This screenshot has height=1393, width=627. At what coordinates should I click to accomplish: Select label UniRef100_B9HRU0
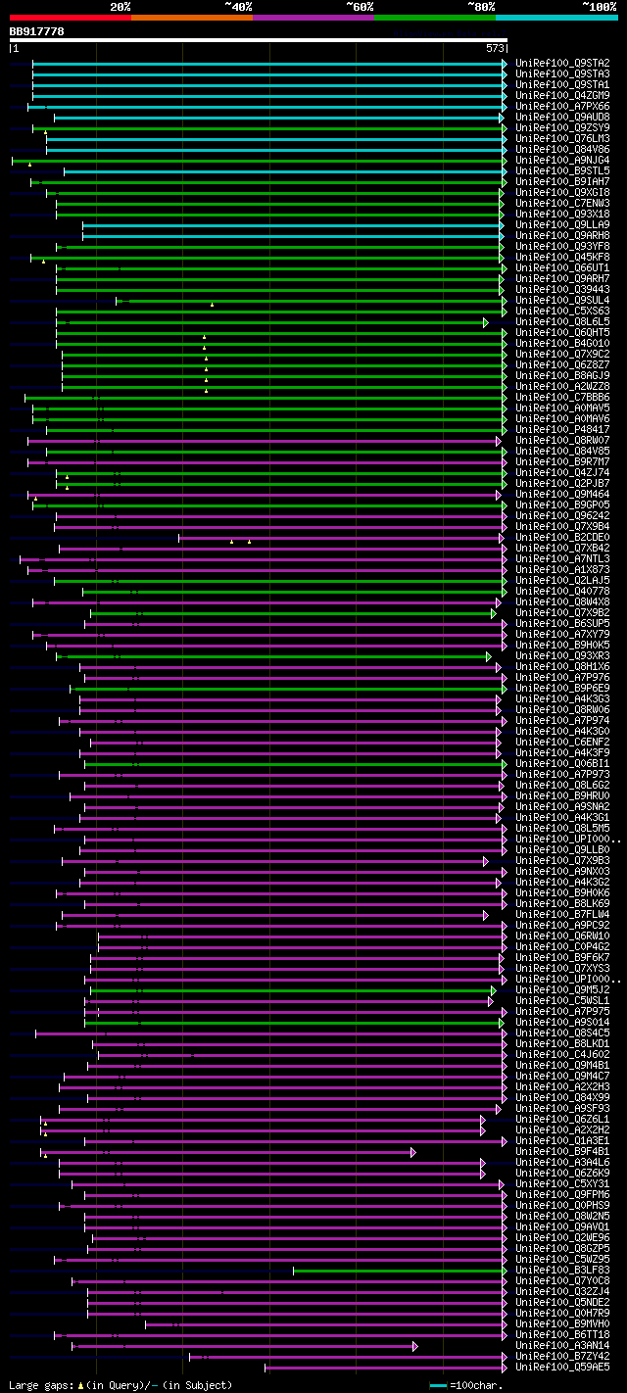pyautogui.click(x=562, y=796)
